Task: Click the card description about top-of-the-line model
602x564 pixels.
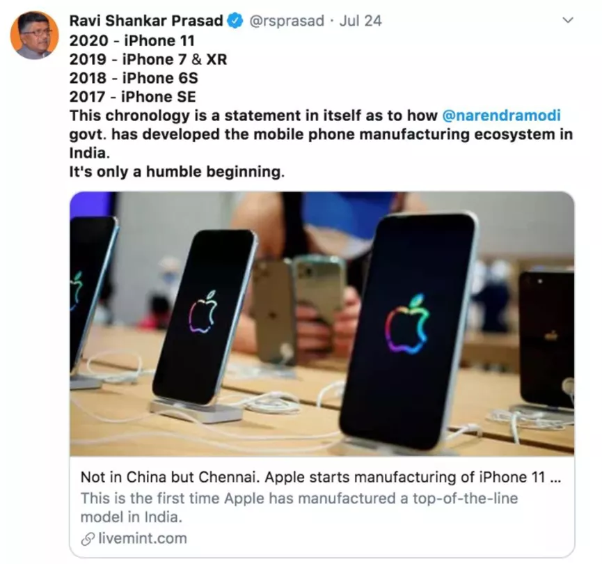Action: click(299, 508)
